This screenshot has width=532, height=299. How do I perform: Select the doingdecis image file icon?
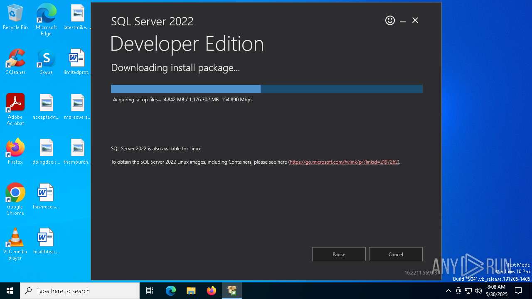[x=46, y=152]
